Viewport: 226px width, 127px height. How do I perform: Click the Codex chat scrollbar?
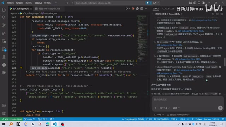tap(225, 62)
